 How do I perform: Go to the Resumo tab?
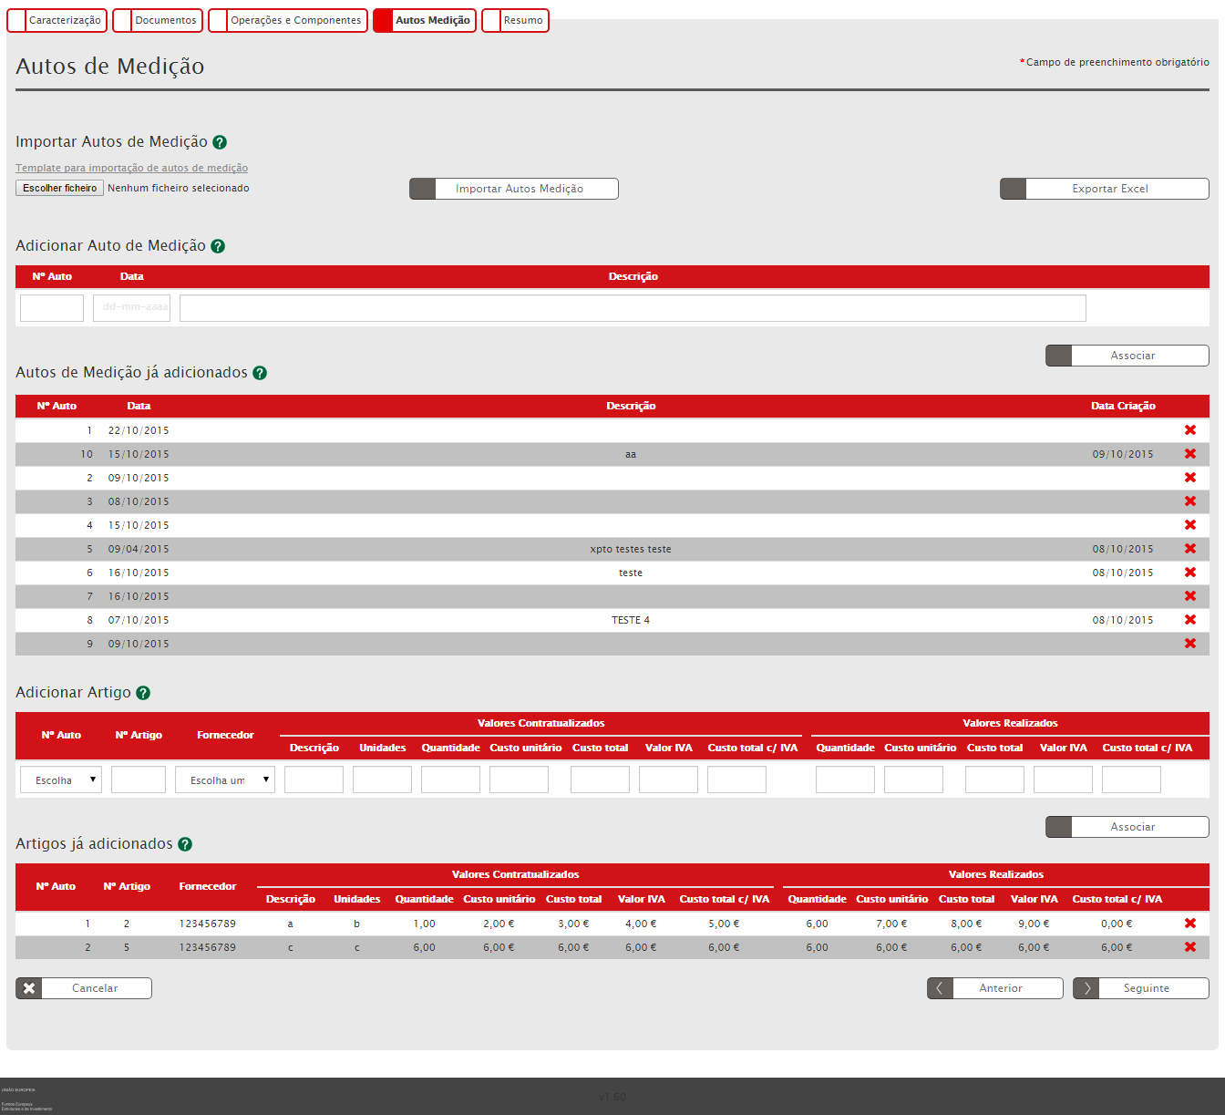pos(515,20)
